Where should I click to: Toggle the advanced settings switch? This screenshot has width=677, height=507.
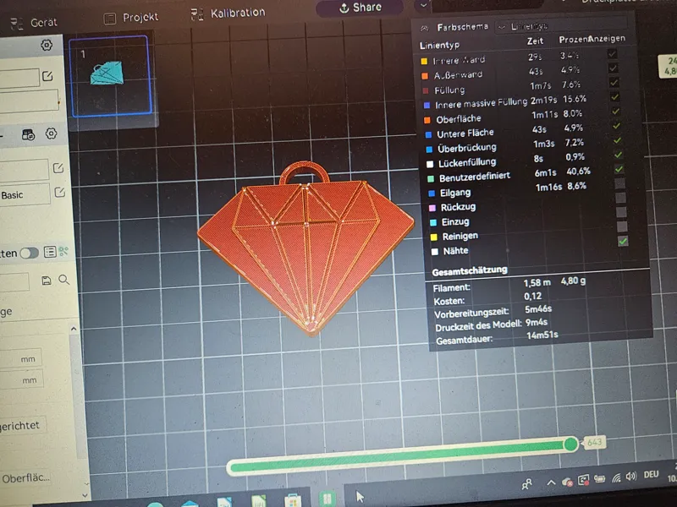(x=29, y=253)
